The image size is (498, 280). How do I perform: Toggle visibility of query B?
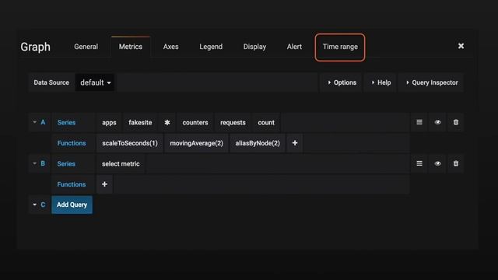437,163
